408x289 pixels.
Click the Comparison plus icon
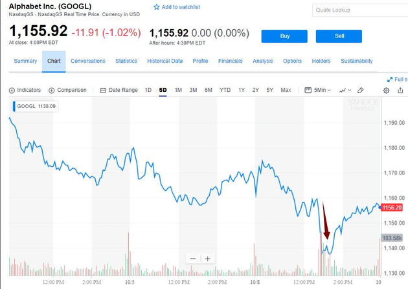click(x=52, y=90)
